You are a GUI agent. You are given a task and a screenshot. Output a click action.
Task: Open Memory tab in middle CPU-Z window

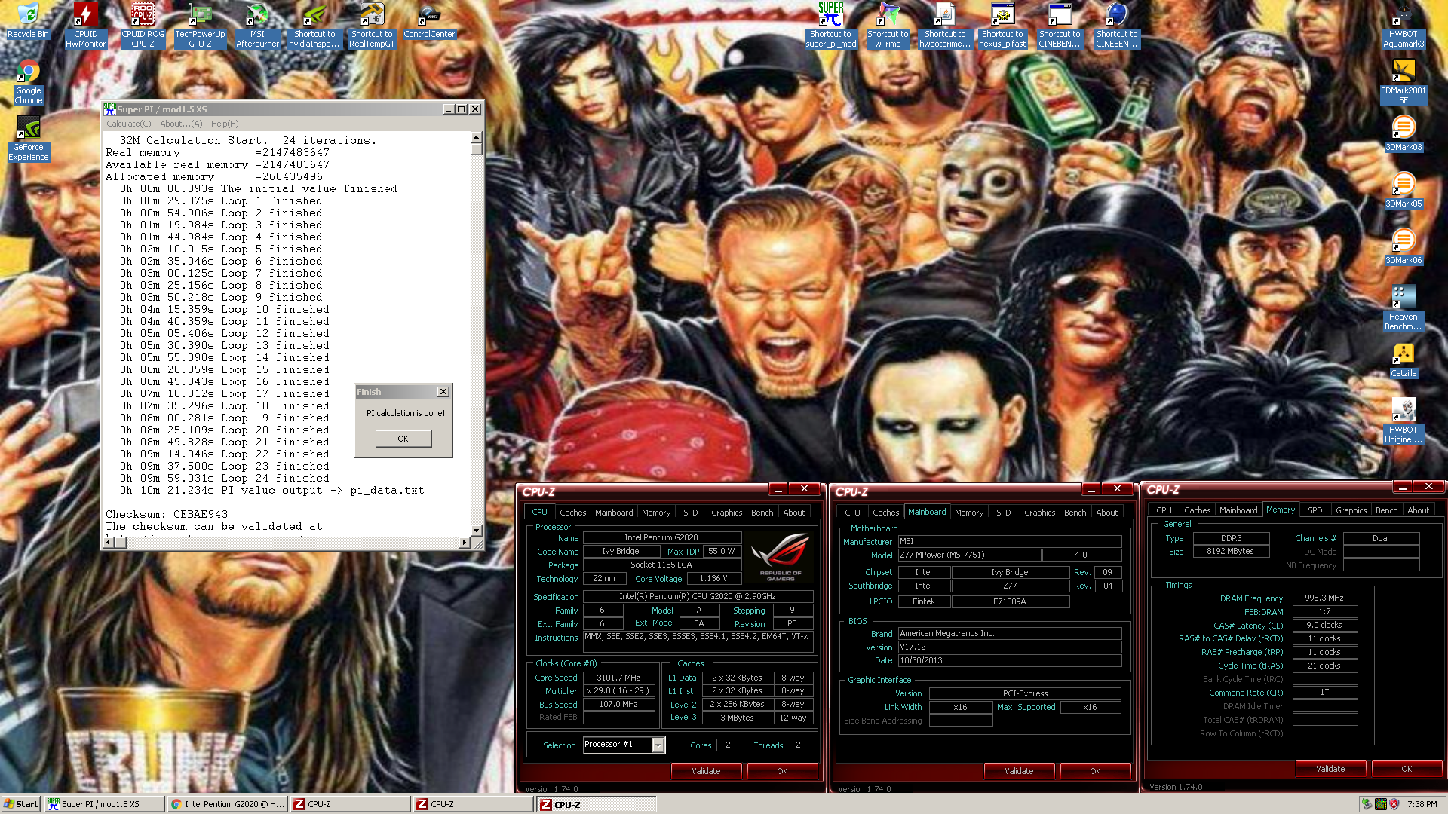tap(968, 513)
